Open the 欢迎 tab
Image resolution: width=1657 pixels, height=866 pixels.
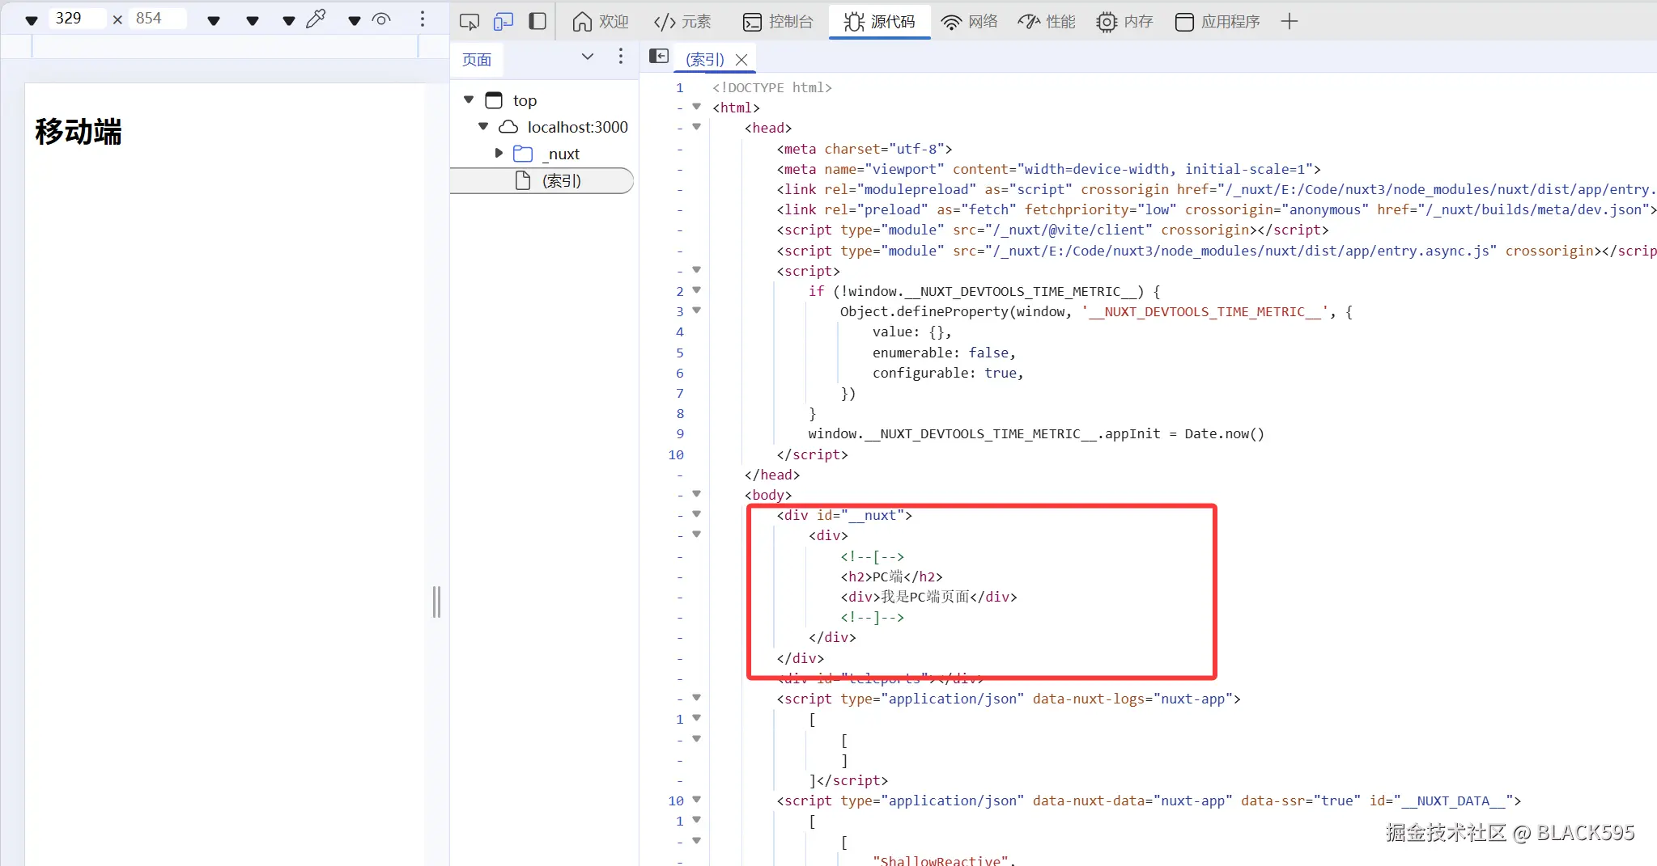point(600,22)
